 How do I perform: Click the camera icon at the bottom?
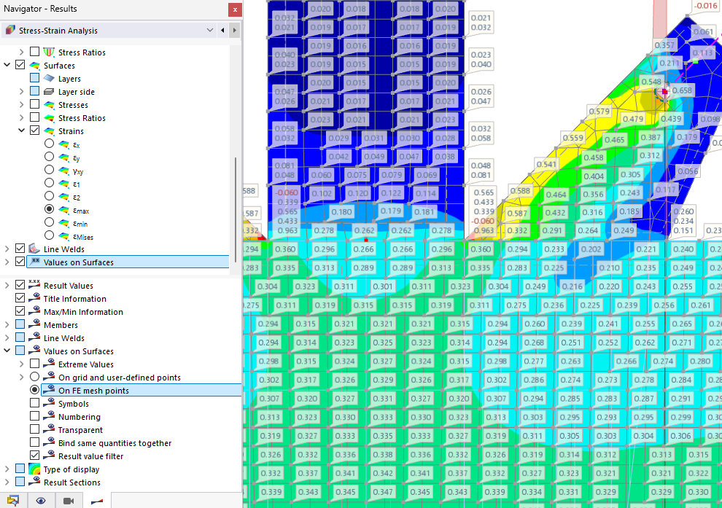pos(70,501)
